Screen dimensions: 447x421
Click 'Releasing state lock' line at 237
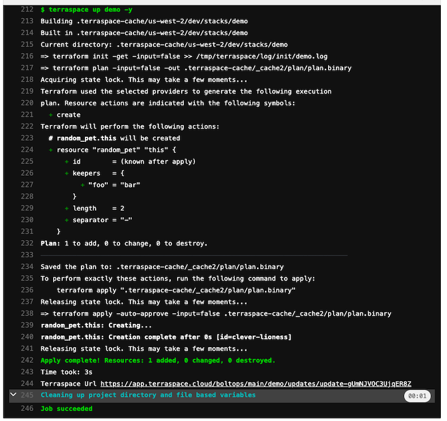pyautogui.click(x=144, y=302)
